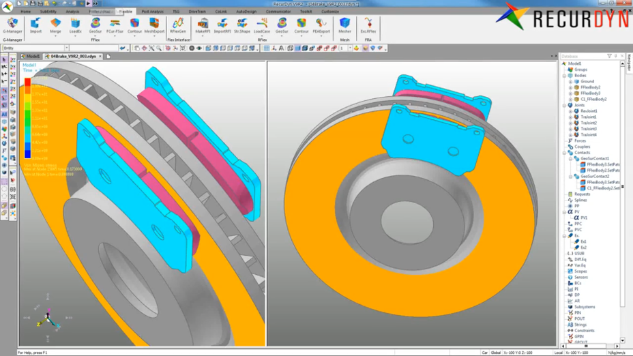Toggle the eye visibility icon in toolbar
Viewport: 633px width, 356px height.
tap(199, 48)
